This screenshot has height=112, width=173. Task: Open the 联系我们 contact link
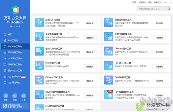[x=158, y=2]
